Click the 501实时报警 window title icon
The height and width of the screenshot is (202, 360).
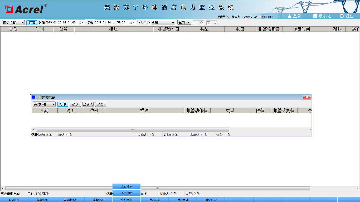[33, 97]
